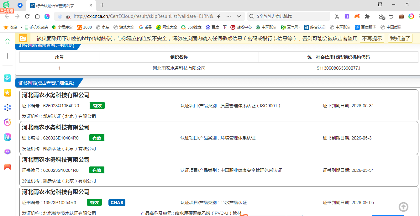Open the skin shirt icon in the title bar
The image size is (420, 216).
(380, 5)
